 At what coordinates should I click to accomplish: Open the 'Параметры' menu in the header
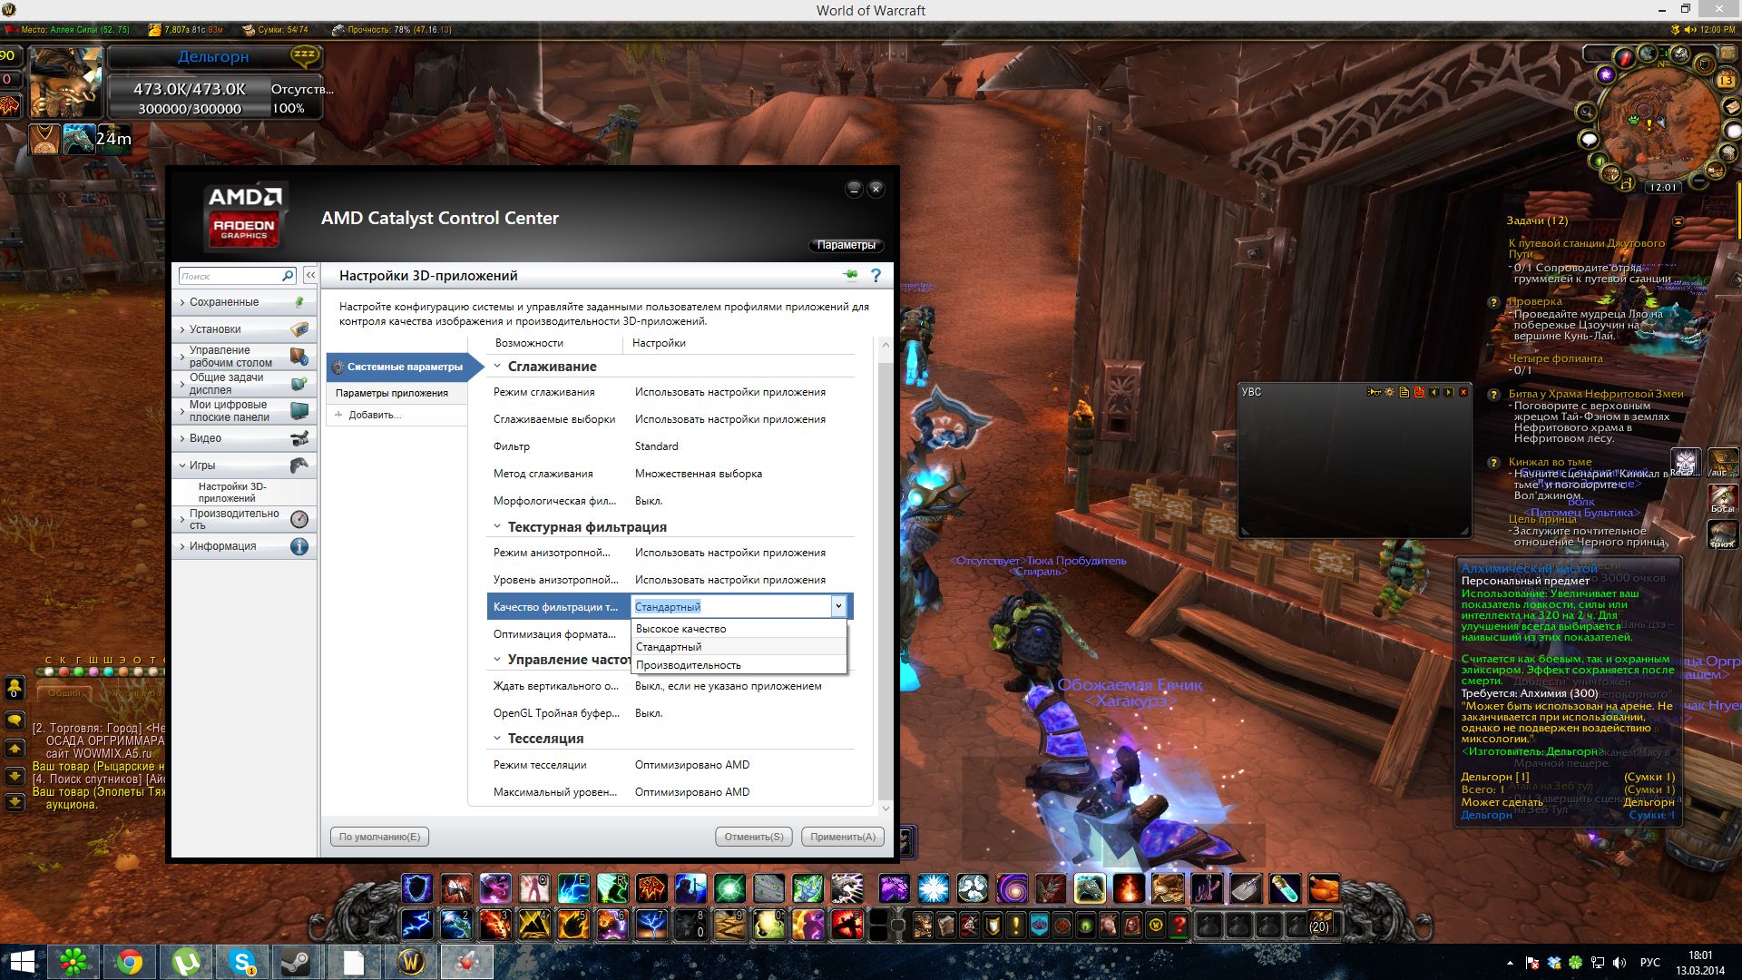(x=846, y=245)
